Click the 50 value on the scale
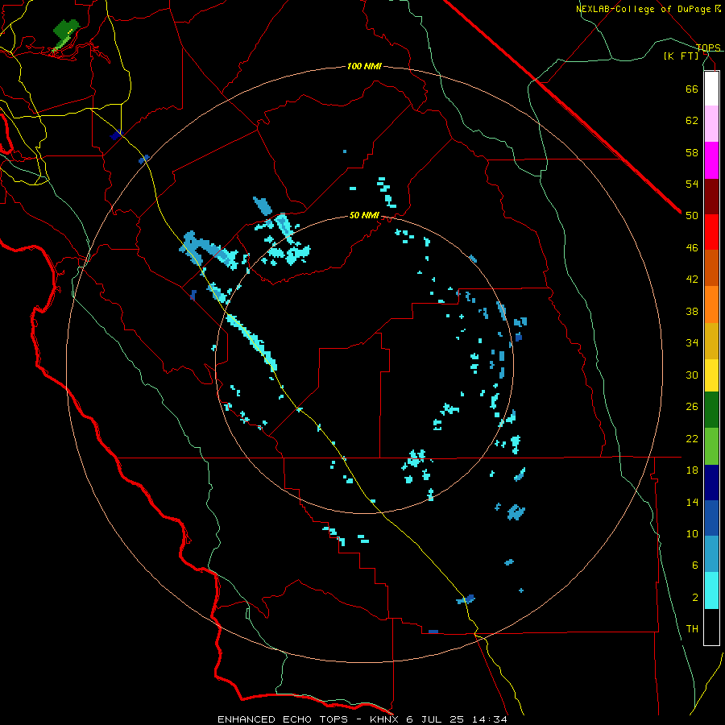725x725 pixels. coord(692,216)
